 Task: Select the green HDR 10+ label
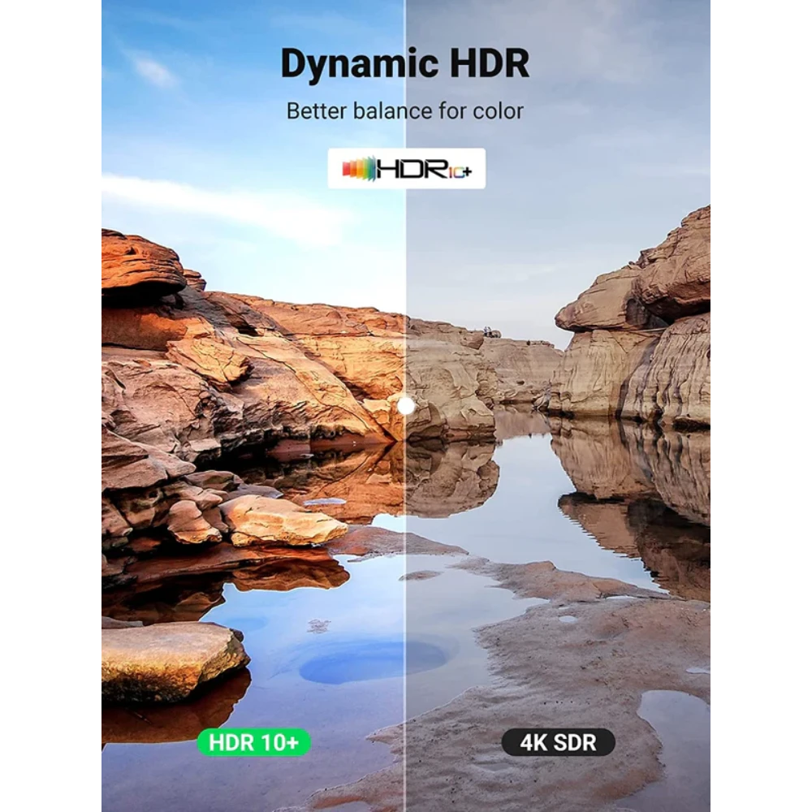click(253, 741)
